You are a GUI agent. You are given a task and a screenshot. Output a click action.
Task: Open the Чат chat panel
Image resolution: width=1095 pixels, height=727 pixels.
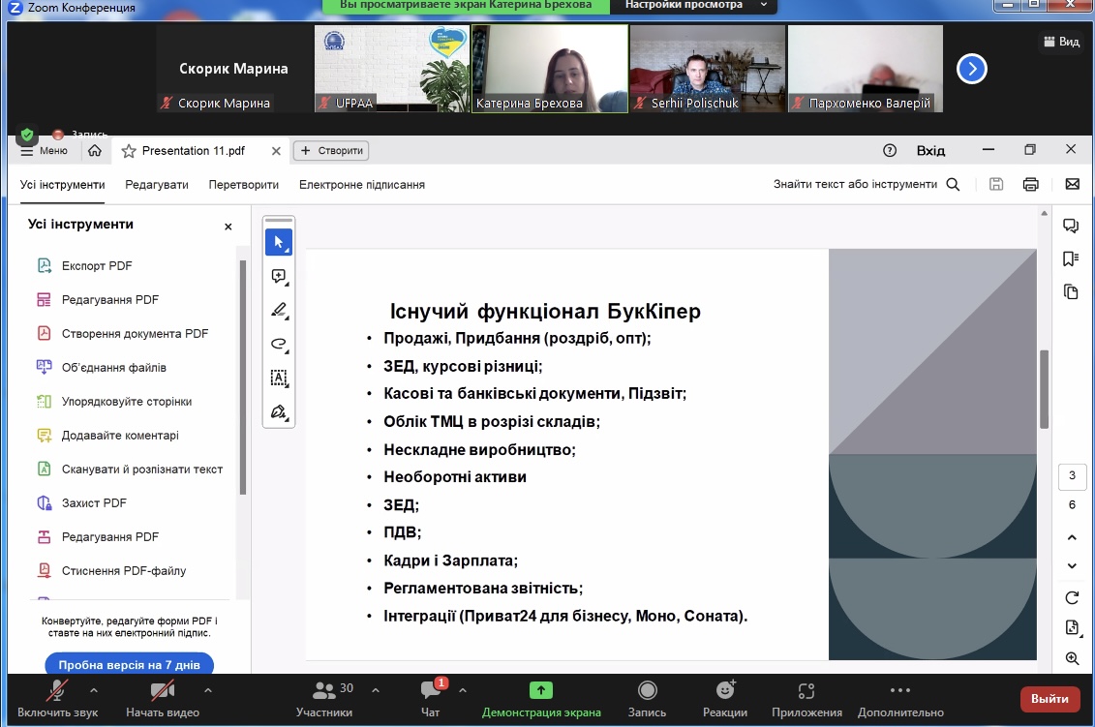point(430,698)
